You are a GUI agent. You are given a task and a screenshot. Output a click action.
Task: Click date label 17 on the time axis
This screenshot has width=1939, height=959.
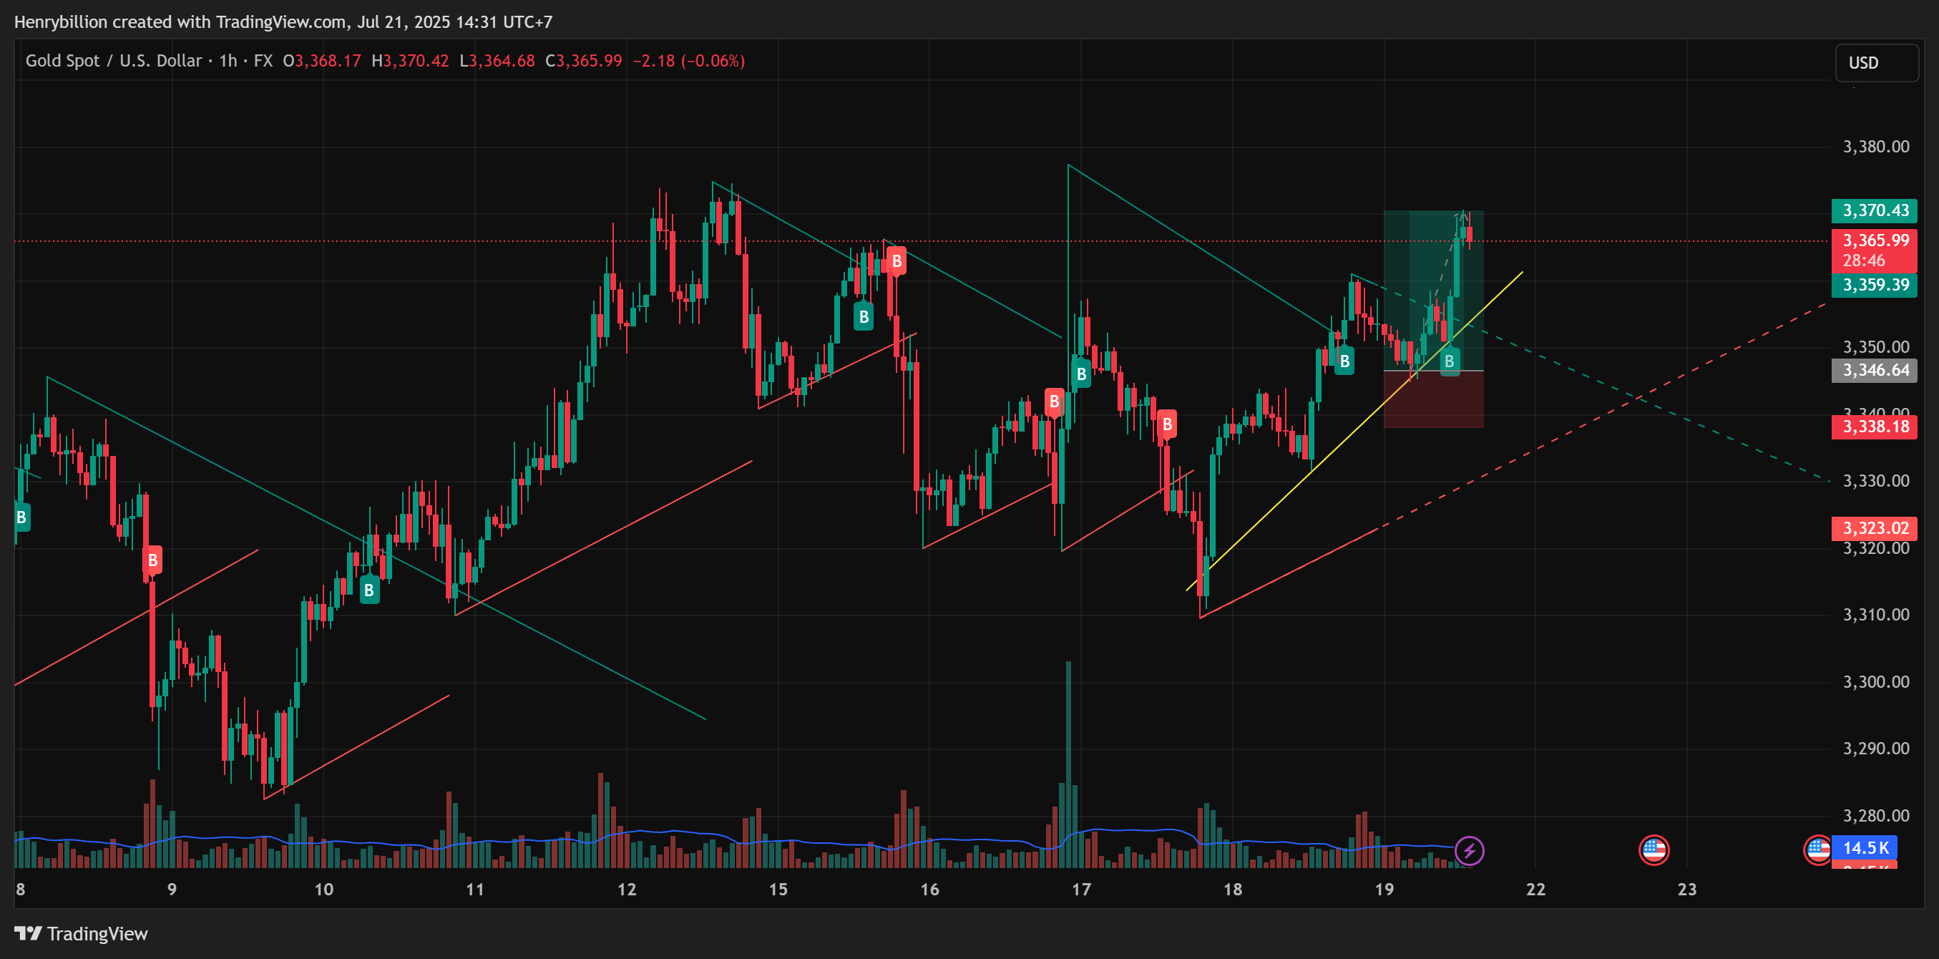point(1081,890)
